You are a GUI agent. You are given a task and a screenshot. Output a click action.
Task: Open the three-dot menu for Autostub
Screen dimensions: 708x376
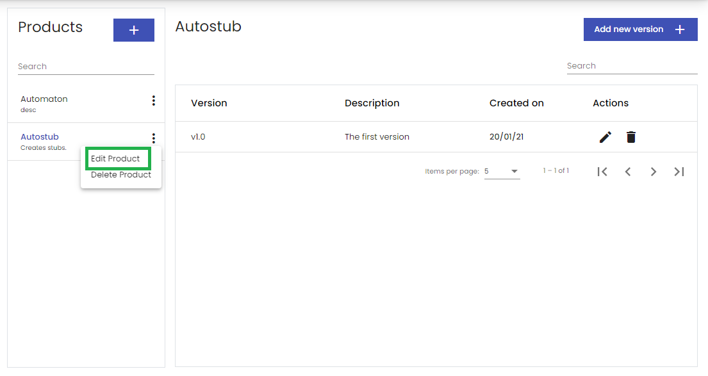154,138
